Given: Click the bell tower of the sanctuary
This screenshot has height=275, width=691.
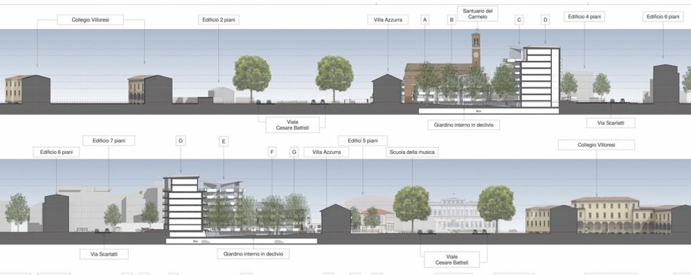Looking at the screenshot, I should (x=476, y=49).
